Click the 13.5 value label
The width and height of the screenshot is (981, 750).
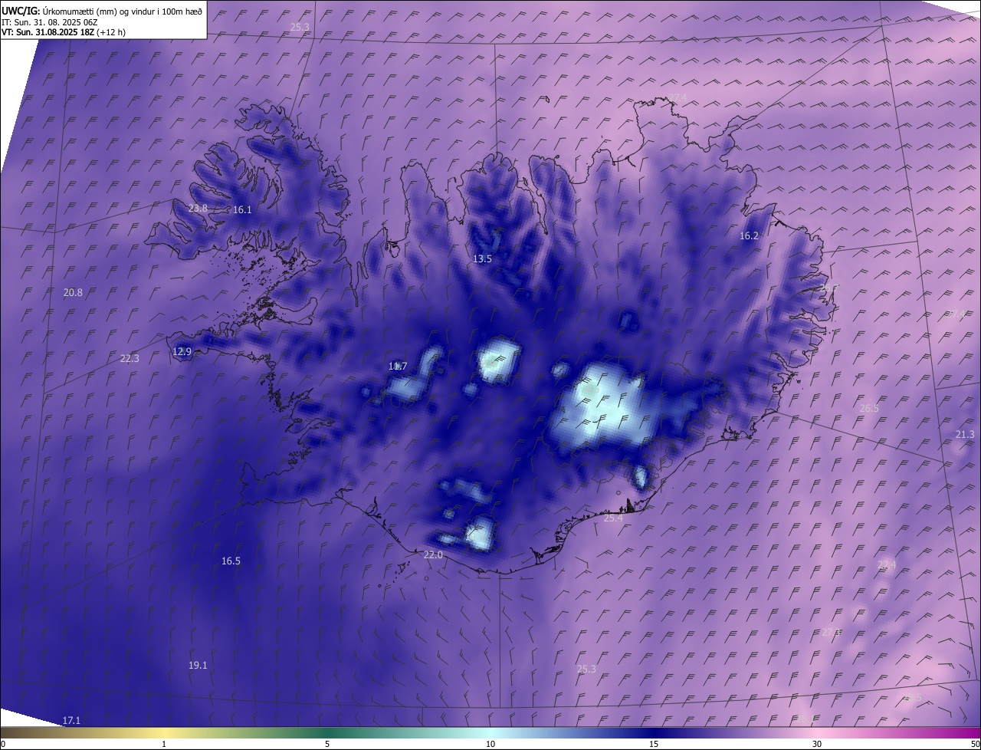(x=482, y=259)
